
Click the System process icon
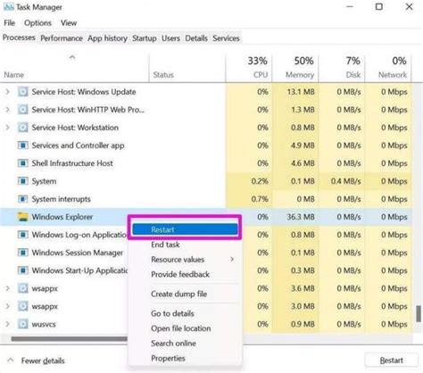click(23, 181)
